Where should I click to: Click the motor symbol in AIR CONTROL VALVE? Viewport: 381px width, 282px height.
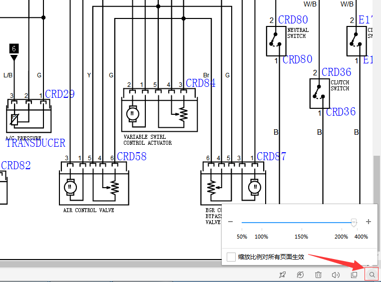70,187
